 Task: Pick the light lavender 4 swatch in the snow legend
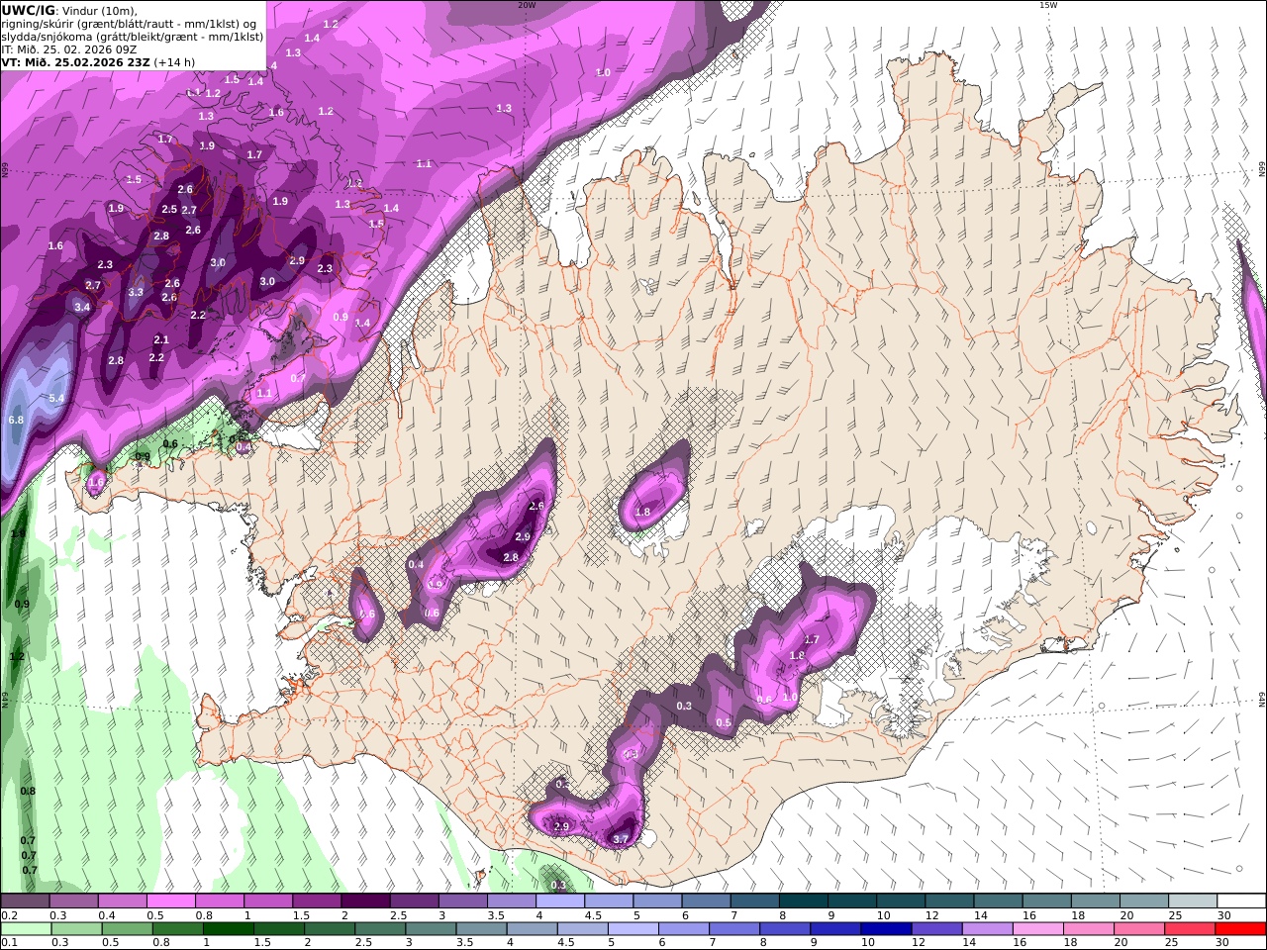click(558, 901)
